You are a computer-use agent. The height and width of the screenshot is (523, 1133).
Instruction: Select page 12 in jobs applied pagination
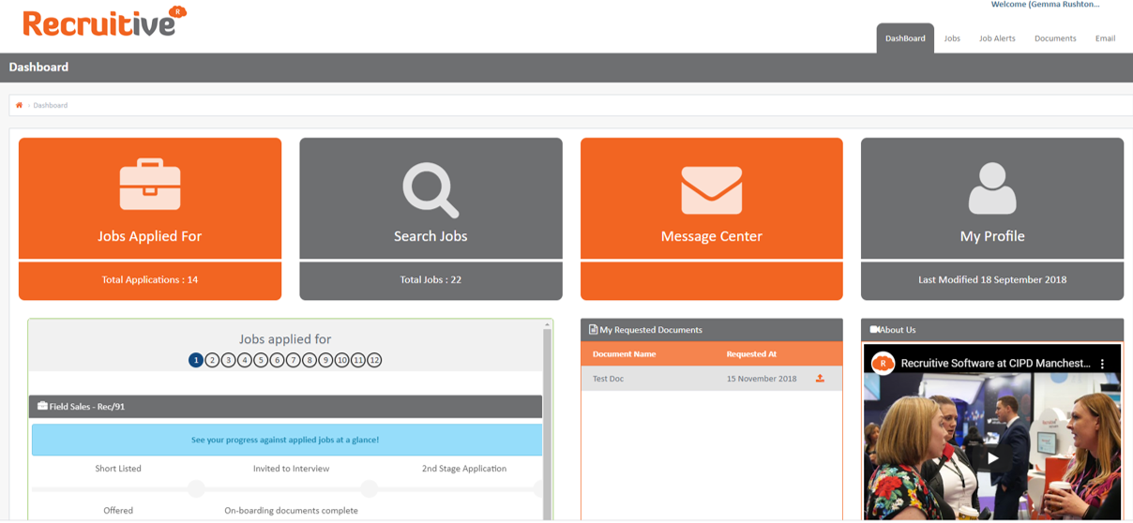(x=374, y=360)
